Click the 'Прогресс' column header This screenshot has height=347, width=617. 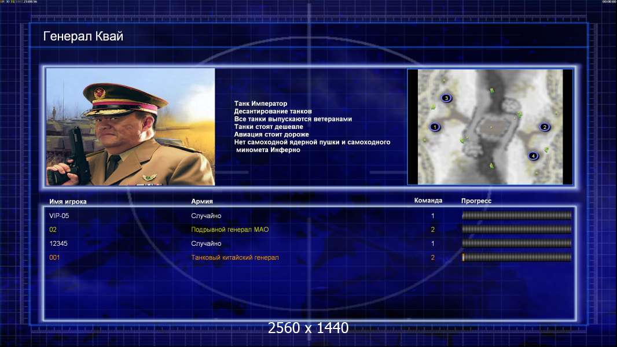point(476,201)
